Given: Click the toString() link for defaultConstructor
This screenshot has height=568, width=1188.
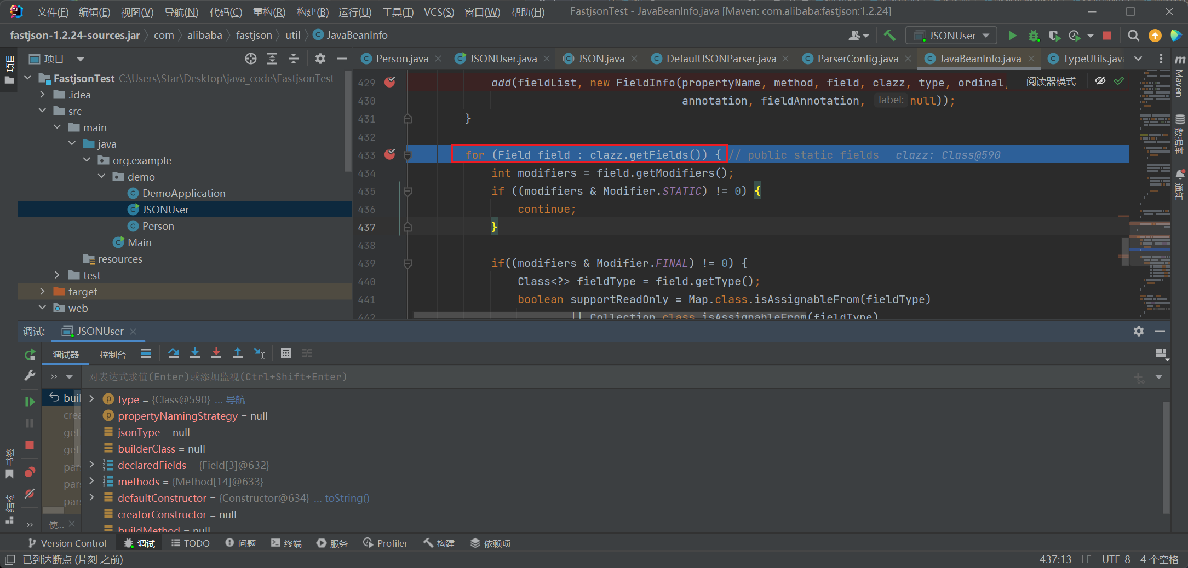Looking at the screenshot, I should tap(347, 498).
